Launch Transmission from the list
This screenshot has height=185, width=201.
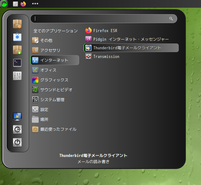(131, 56)
